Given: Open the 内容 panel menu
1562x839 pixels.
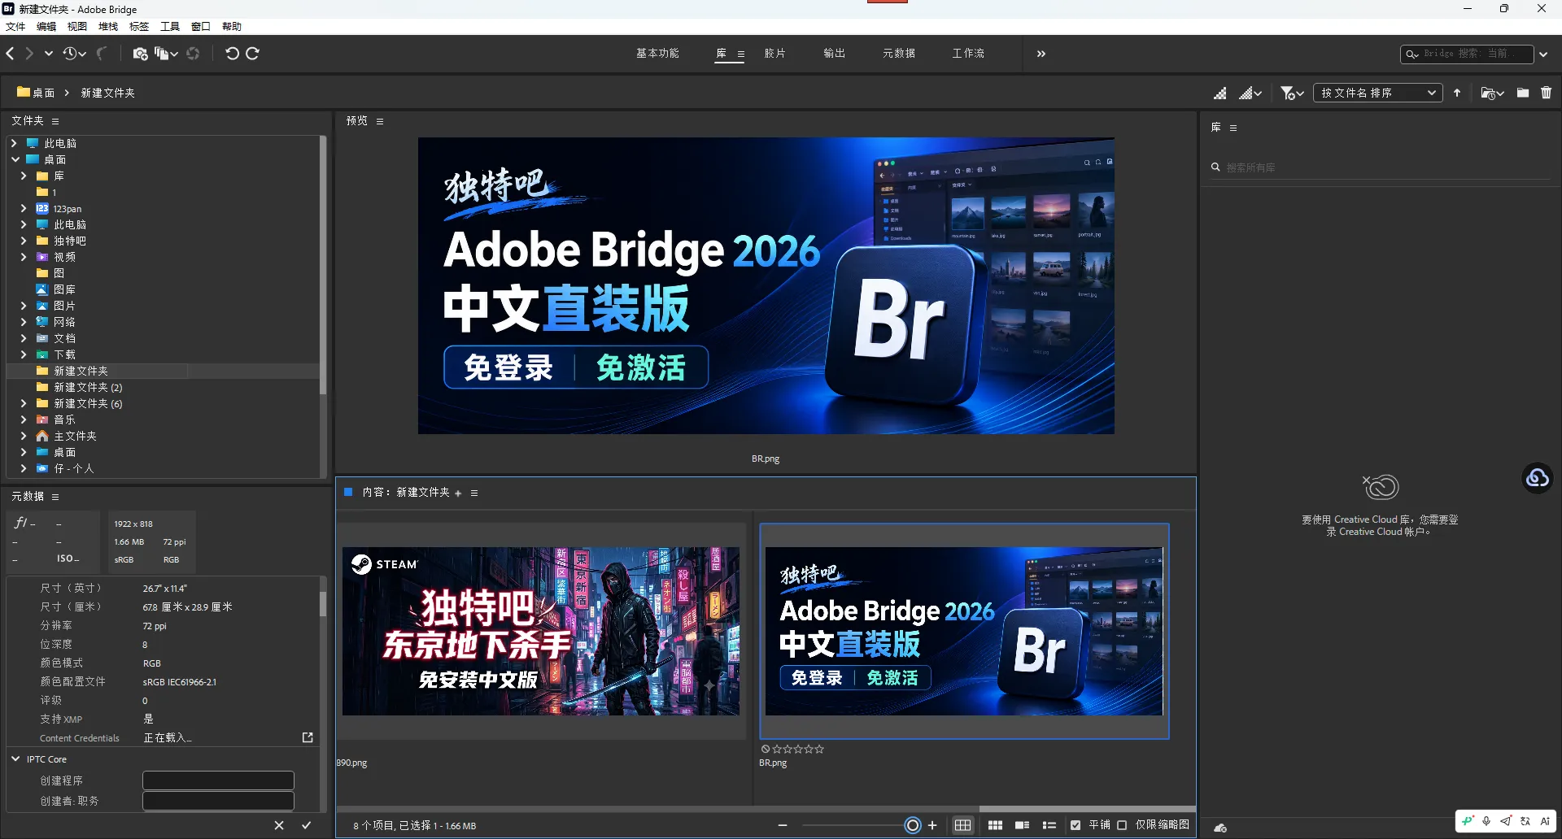Looking at the screenshot, I should coord(474,493).
